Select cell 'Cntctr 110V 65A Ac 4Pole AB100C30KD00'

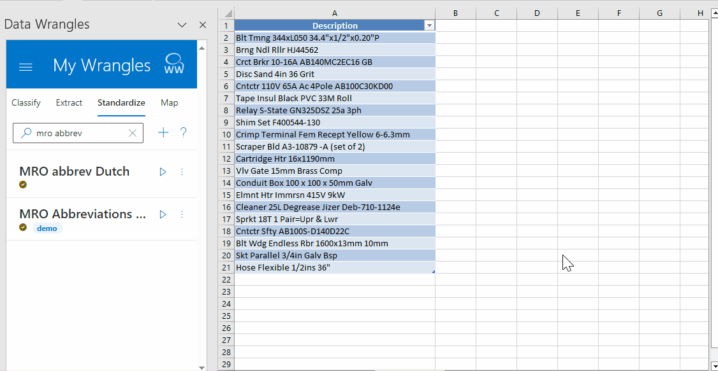pyautogui.click(x=335, y=86)
